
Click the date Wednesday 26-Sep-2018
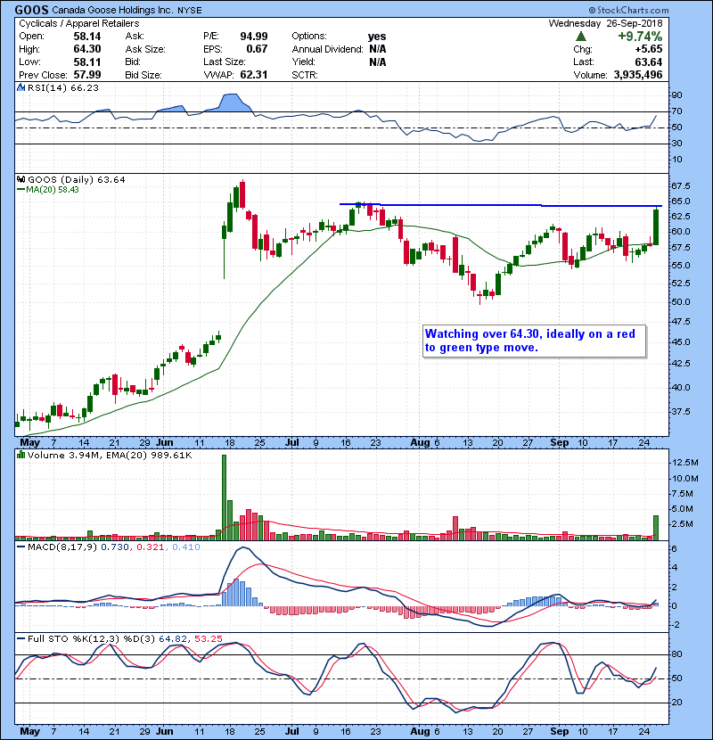pyautogui.click(x=605, y=23)
